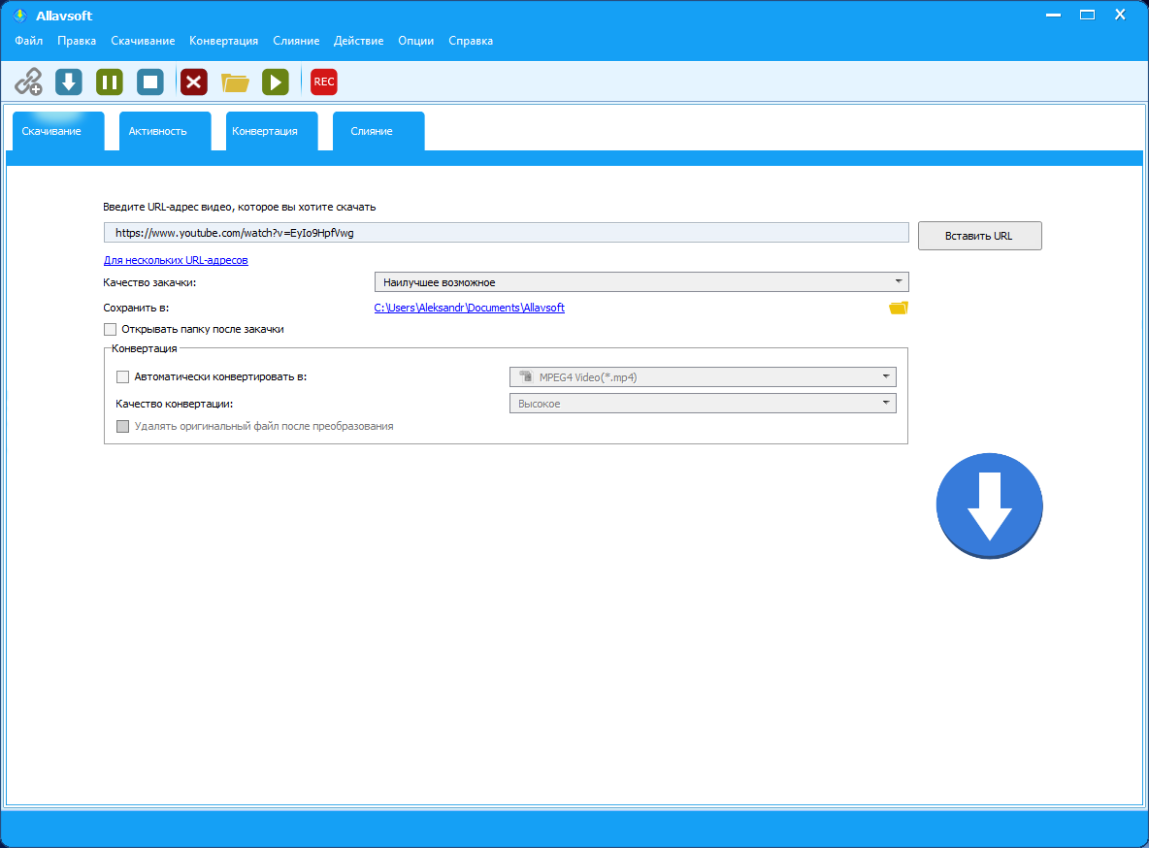Open the 'MPEG4 Video(*.mp4)' format dropdown
The height and width of the screenshot is (848, 1149).
pyautogui.click(x=702, y=377)
